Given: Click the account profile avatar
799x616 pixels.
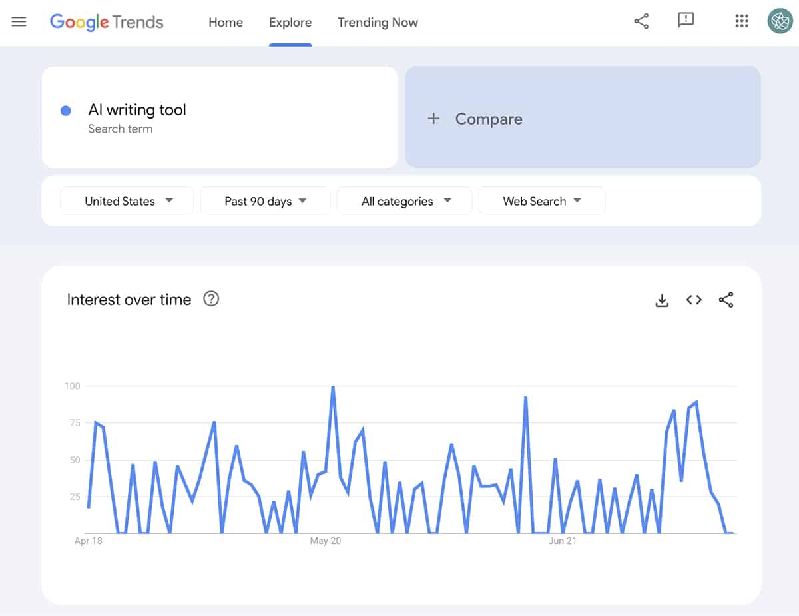Looking at the screenshot, I should [x=779, y=21].
